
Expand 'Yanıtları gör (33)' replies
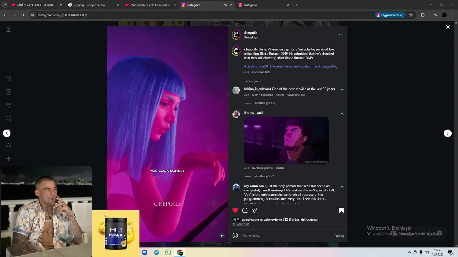[x=265, y=103]
